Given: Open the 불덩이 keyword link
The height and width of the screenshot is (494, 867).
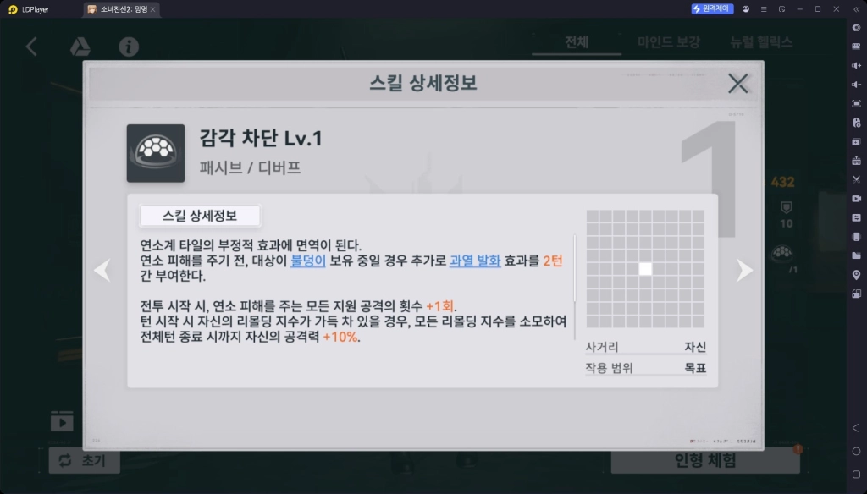Looking at the screenshot, I should (x=307, y=261).
